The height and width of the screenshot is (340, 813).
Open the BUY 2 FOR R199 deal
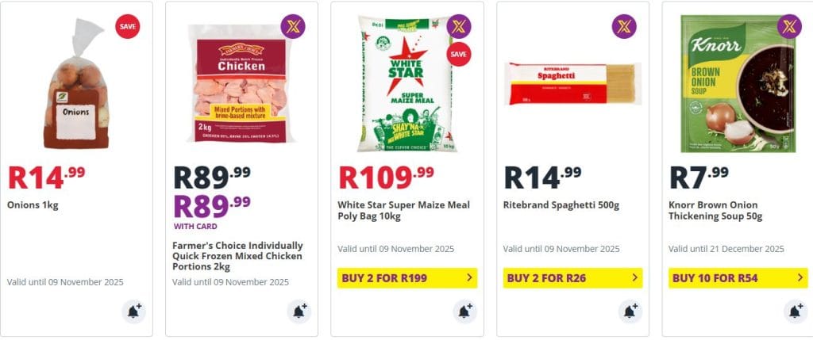(406, 278)
